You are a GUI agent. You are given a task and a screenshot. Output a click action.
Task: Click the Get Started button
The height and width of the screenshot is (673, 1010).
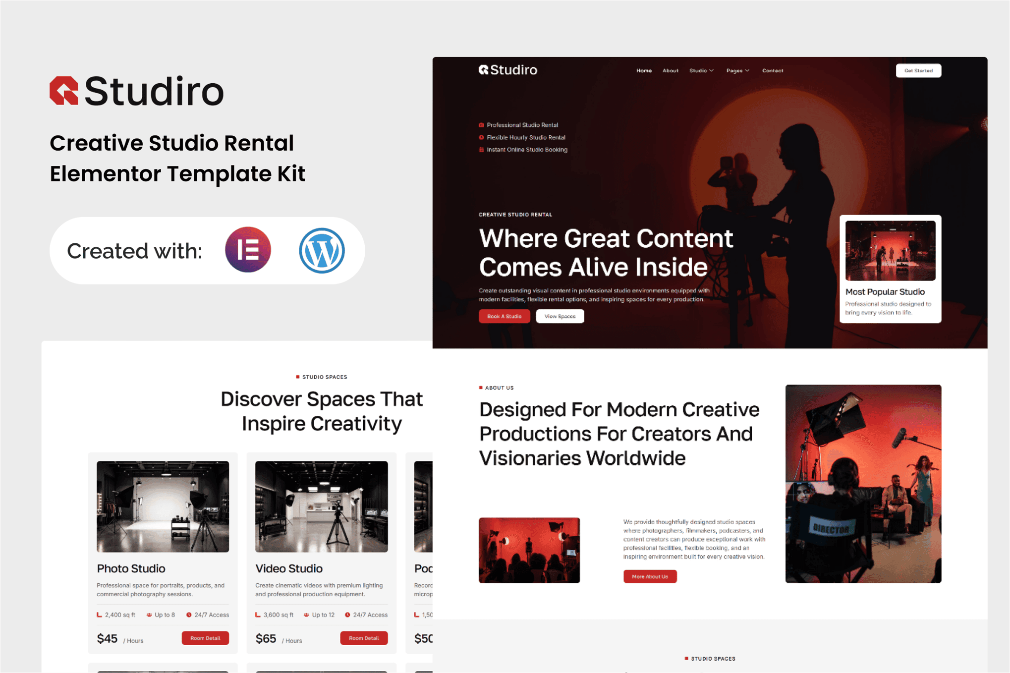click(918, 70)
